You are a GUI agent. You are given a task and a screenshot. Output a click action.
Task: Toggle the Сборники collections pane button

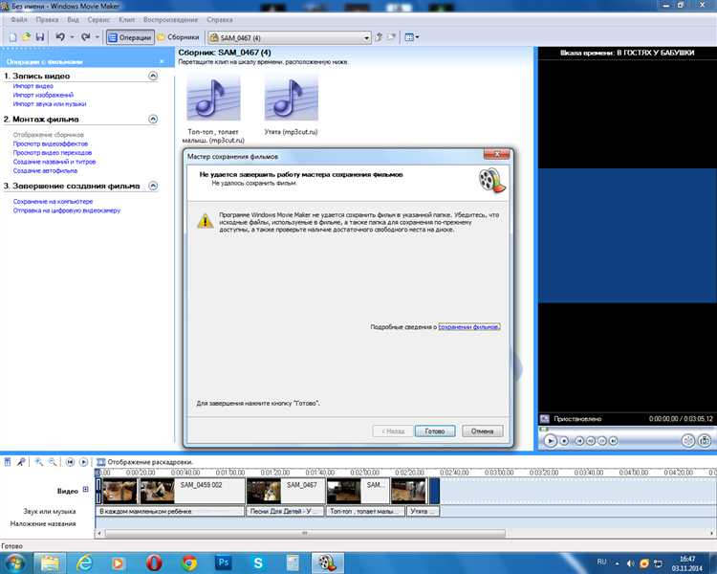(179, 37)
